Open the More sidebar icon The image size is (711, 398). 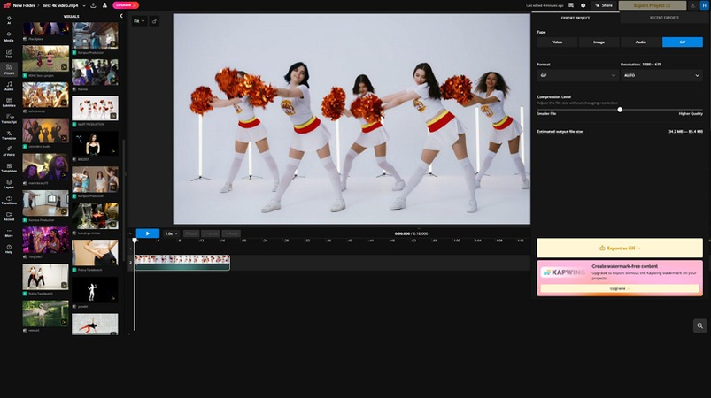click(x=9, y=233)
